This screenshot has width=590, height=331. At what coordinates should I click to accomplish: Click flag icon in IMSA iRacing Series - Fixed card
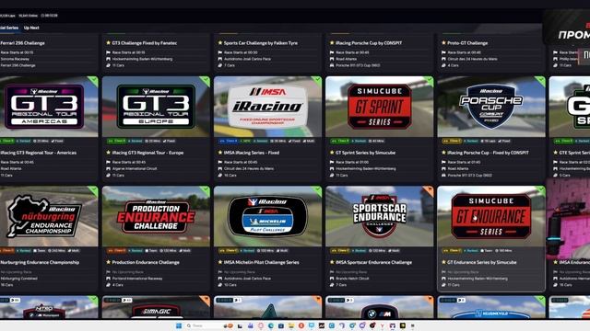point(220,162)
